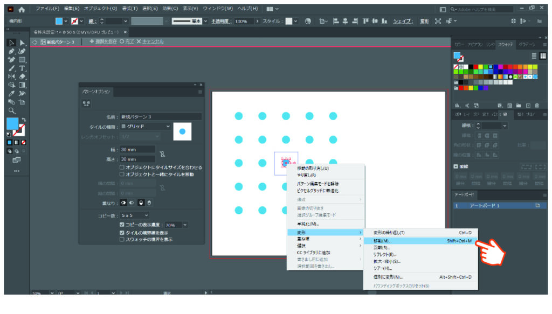The height and width of the screenshot is (314, 552).
Task: Uncheck the コピーの表示濃度 checkbox
Action: pos(122,225)
